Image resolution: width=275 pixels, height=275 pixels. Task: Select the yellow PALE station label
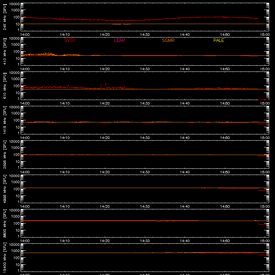(x=219, y=40)
